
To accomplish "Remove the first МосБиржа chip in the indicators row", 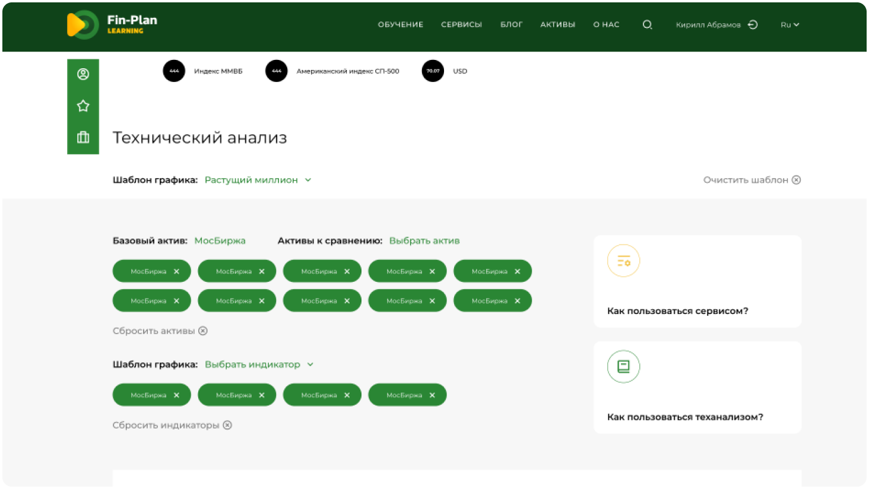I will 176,395.
